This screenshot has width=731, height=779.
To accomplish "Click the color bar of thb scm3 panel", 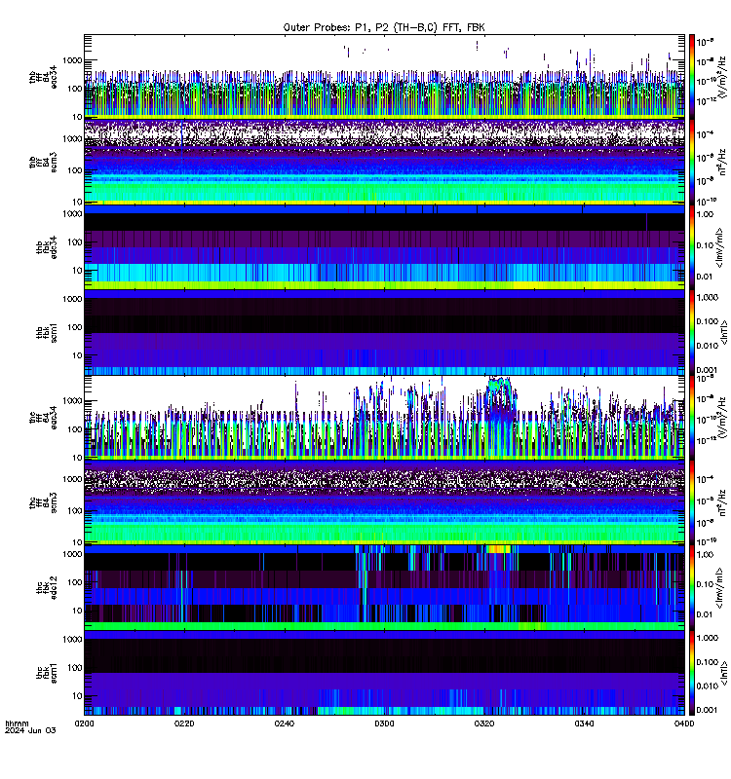I will click(692, 162).
